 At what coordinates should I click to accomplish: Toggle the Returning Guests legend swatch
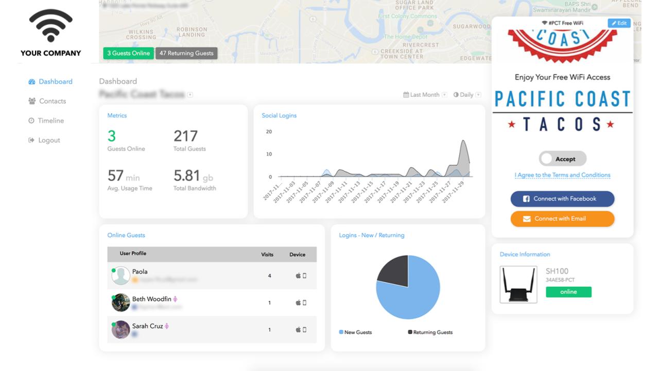coord(410,332)
